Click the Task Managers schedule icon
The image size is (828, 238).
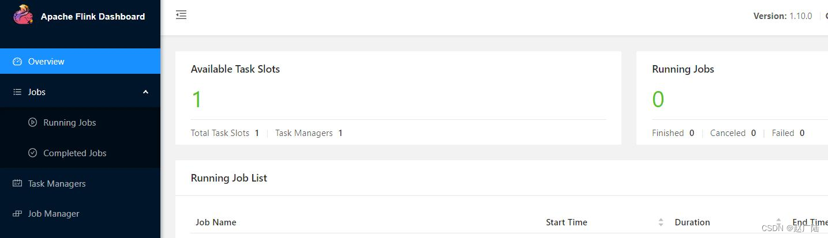17,183
